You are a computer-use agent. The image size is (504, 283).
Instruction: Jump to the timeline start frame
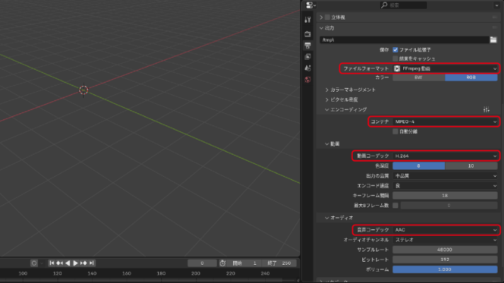coord(52,263)
